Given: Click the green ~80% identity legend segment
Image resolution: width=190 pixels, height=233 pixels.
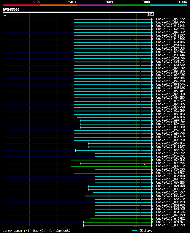Looking at the screenshot, I should tap(132, 5).
